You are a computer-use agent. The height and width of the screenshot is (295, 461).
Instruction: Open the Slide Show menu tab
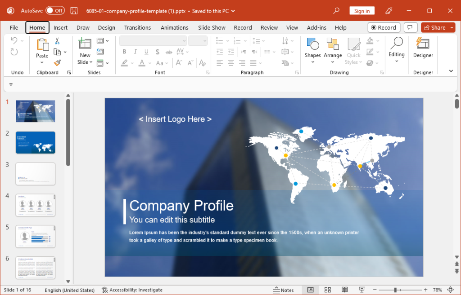click(x=211, y=27)
